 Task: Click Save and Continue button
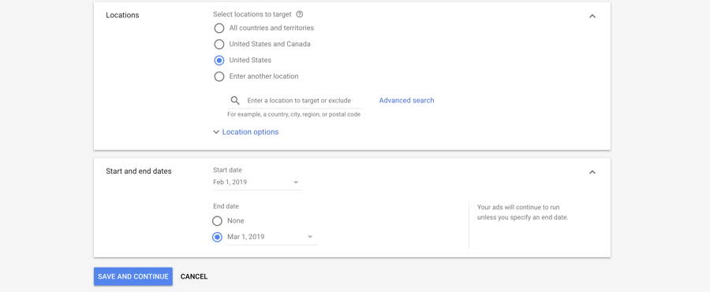tap(133, 276)
